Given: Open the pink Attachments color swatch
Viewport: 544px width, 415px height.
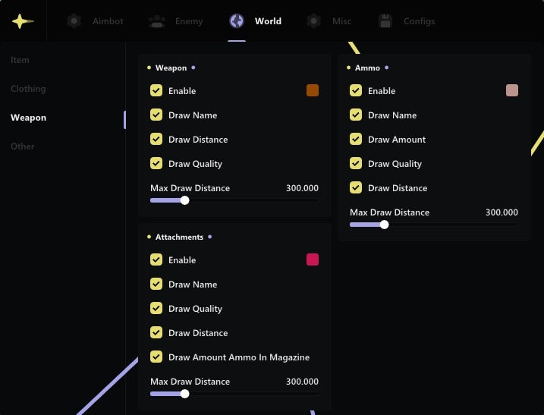Looking at the screenshot, I should pos(313,260).
